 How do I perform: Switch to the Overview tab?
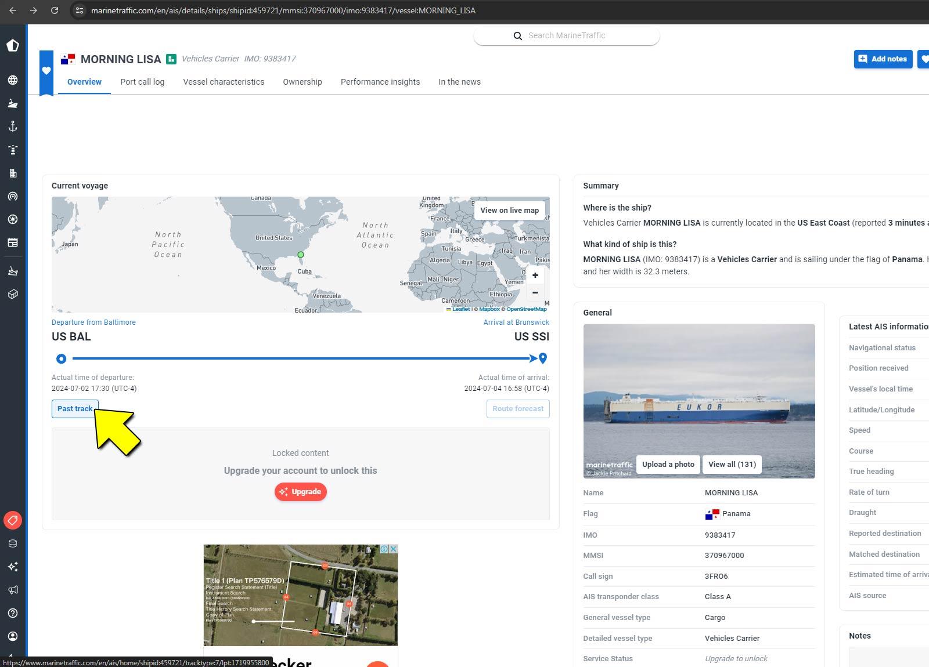pyautogui.click(x=84, y=82)
